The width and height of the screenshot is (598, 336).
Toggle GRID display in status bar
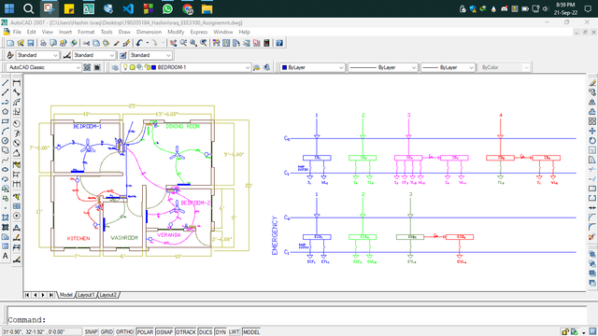point(107,332)
